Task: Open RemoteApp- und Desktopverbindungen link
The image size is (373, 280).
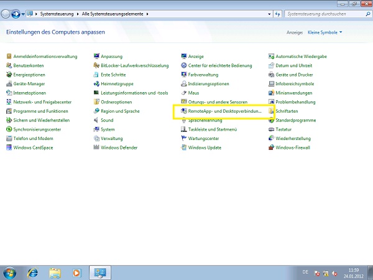Action: (x=225, y=111)
